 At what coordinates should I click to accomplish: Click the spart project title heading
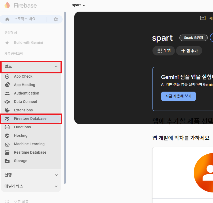(x=162, y=38)
